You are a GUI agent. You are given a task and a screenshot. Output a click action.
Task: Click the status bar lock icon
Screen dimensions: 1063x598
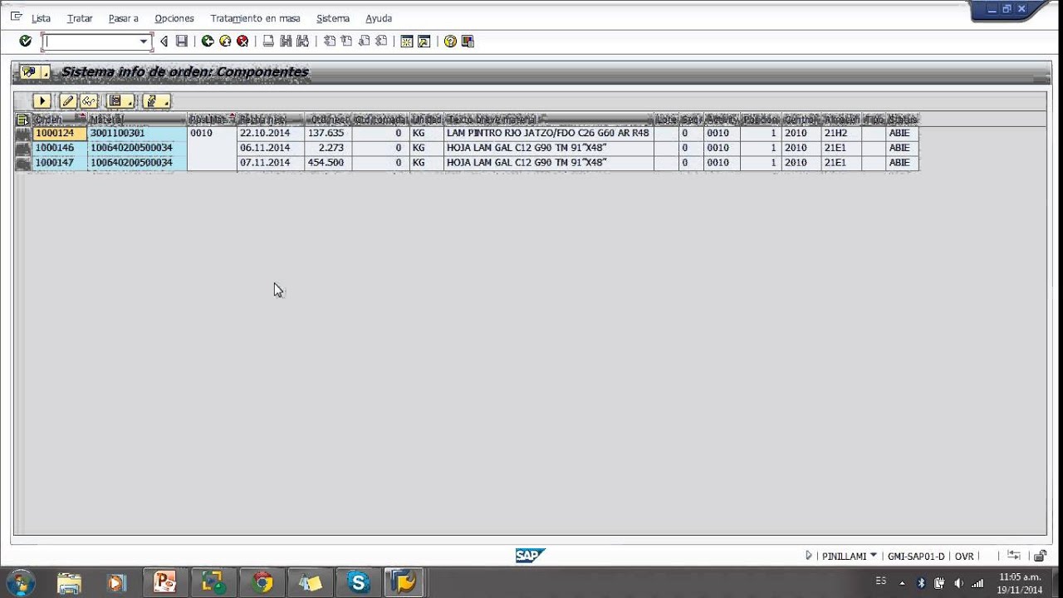pos(1040,556)
